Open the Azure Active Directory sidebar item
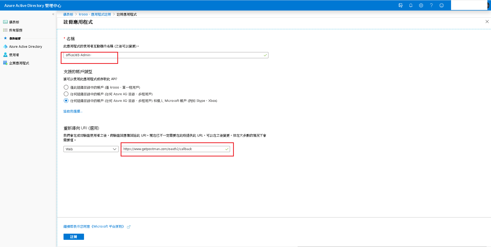The image size is (491, 247). click(25, 47)
